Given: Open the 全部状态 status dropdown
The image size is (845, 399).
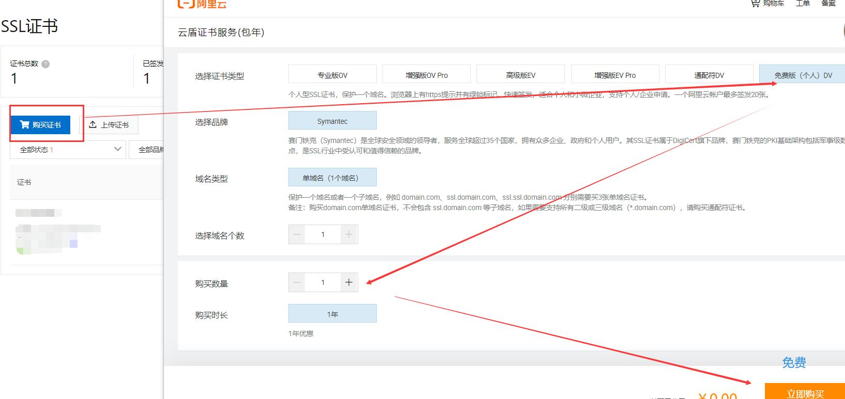Looking at the screenshot, I should point(68,150).
